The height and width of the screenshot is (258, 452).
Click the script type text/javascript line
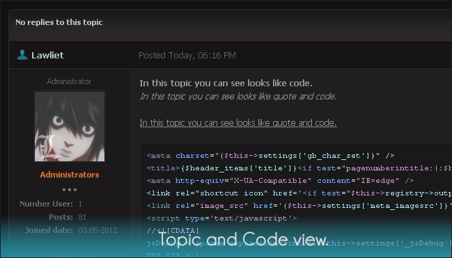click(221, 218)
